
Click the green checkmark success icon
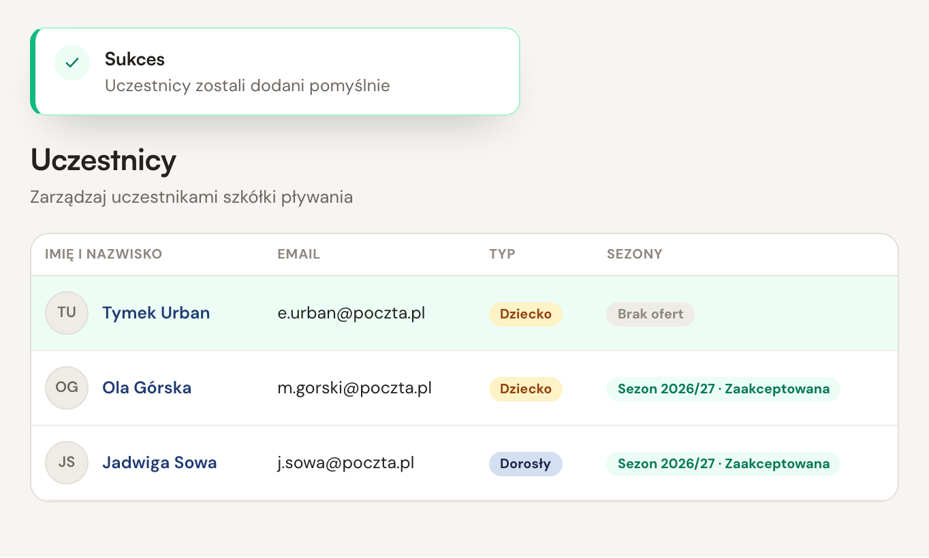[x=72, y=63]
